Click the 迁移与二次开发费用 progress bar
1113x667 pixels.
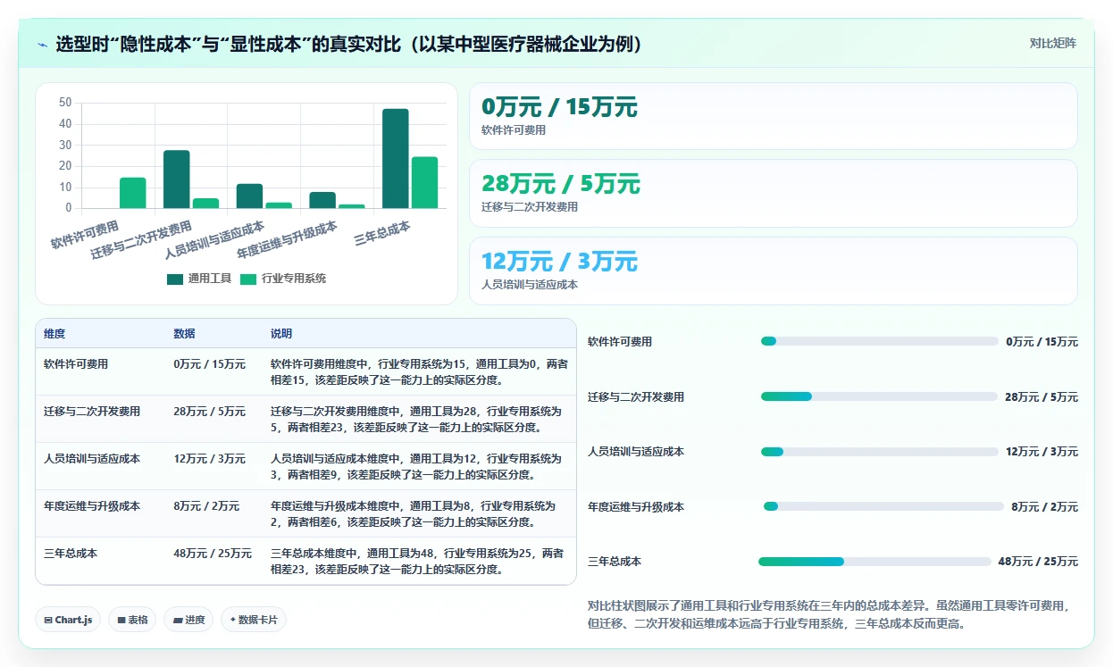[879, 396]
